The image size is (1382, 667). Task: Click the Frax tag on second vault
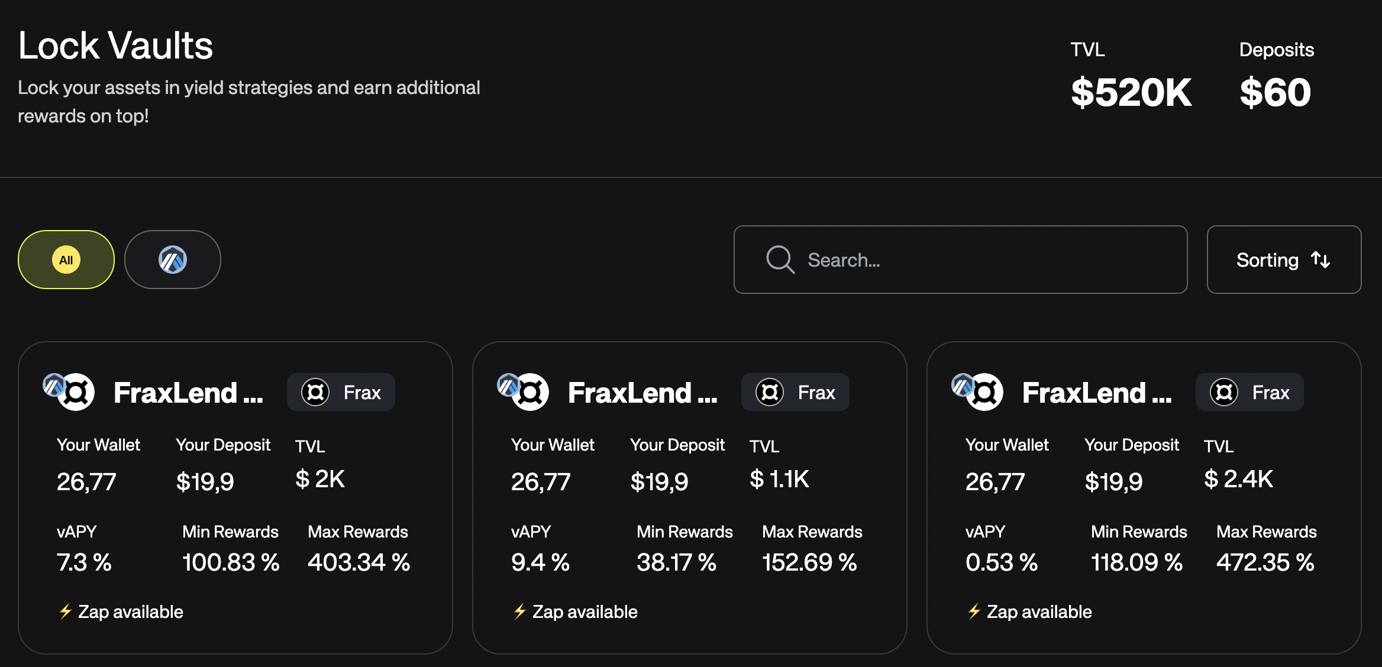click(x=795, y=392)
